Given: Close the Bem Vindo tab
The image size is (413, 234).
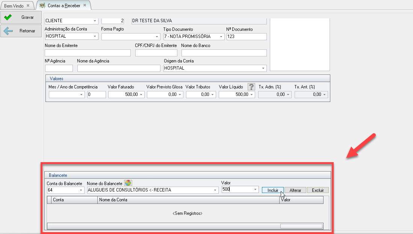Looking at the screenshot, I should point(28,6).
